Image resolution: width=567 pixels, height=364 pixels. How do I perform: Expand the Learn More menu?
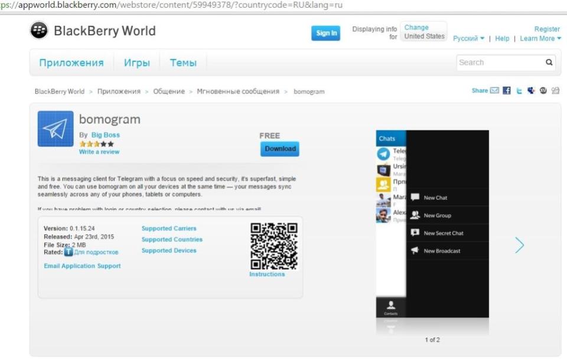(x=540, y=38)
